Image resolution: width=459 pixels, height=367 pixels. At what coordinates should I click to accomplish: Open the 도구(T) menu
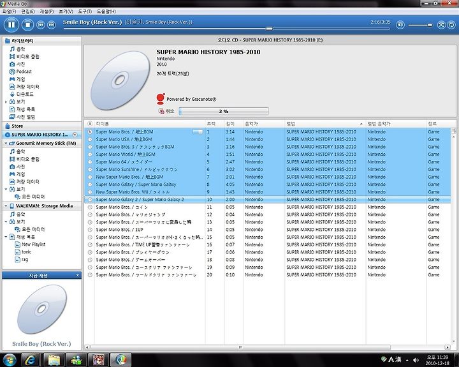[x=85, y=11]
